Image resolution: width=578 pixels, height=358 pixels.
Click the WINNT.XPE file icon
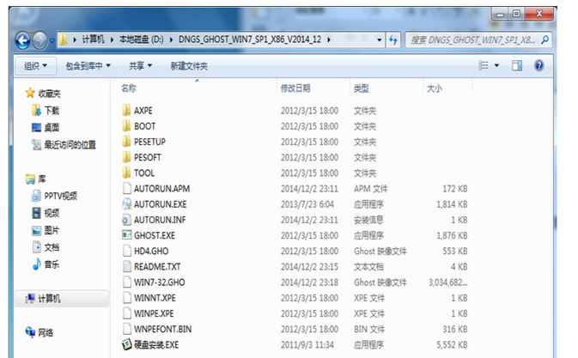(127, 298)
